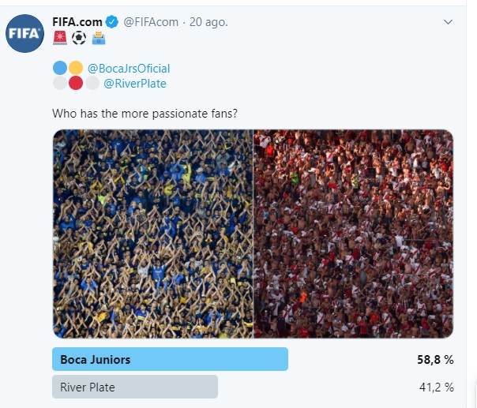Click the FIFA.com account name

click(x=77, y=22)
